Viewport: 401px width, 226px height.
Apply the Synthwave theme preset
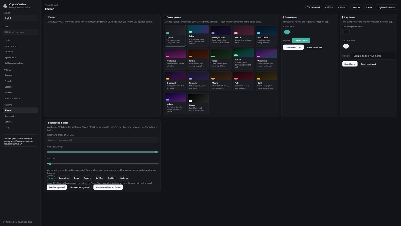tap(175, 59)
